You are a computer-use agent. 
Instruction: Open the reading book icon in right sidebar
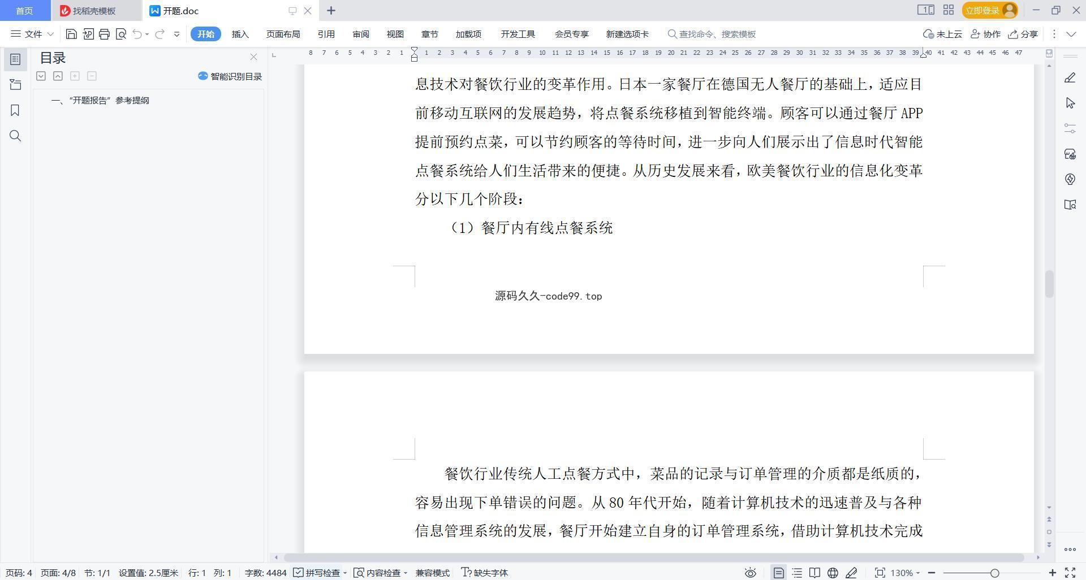click(1070, 205)
